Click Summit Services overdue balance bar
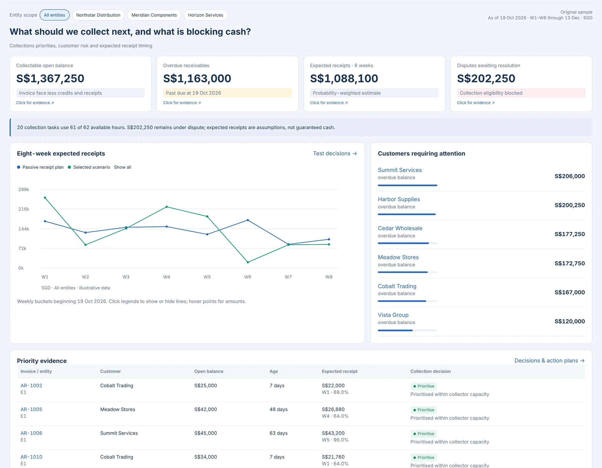Screen dimensions: 602x468 [407, 185]
